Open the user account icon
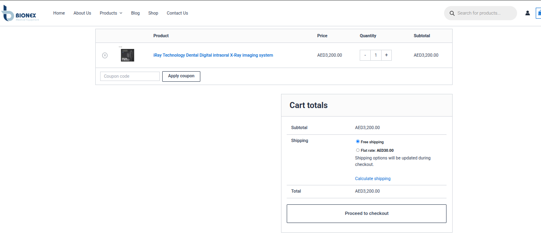This screenshot has width=541, height=242. 527,13
